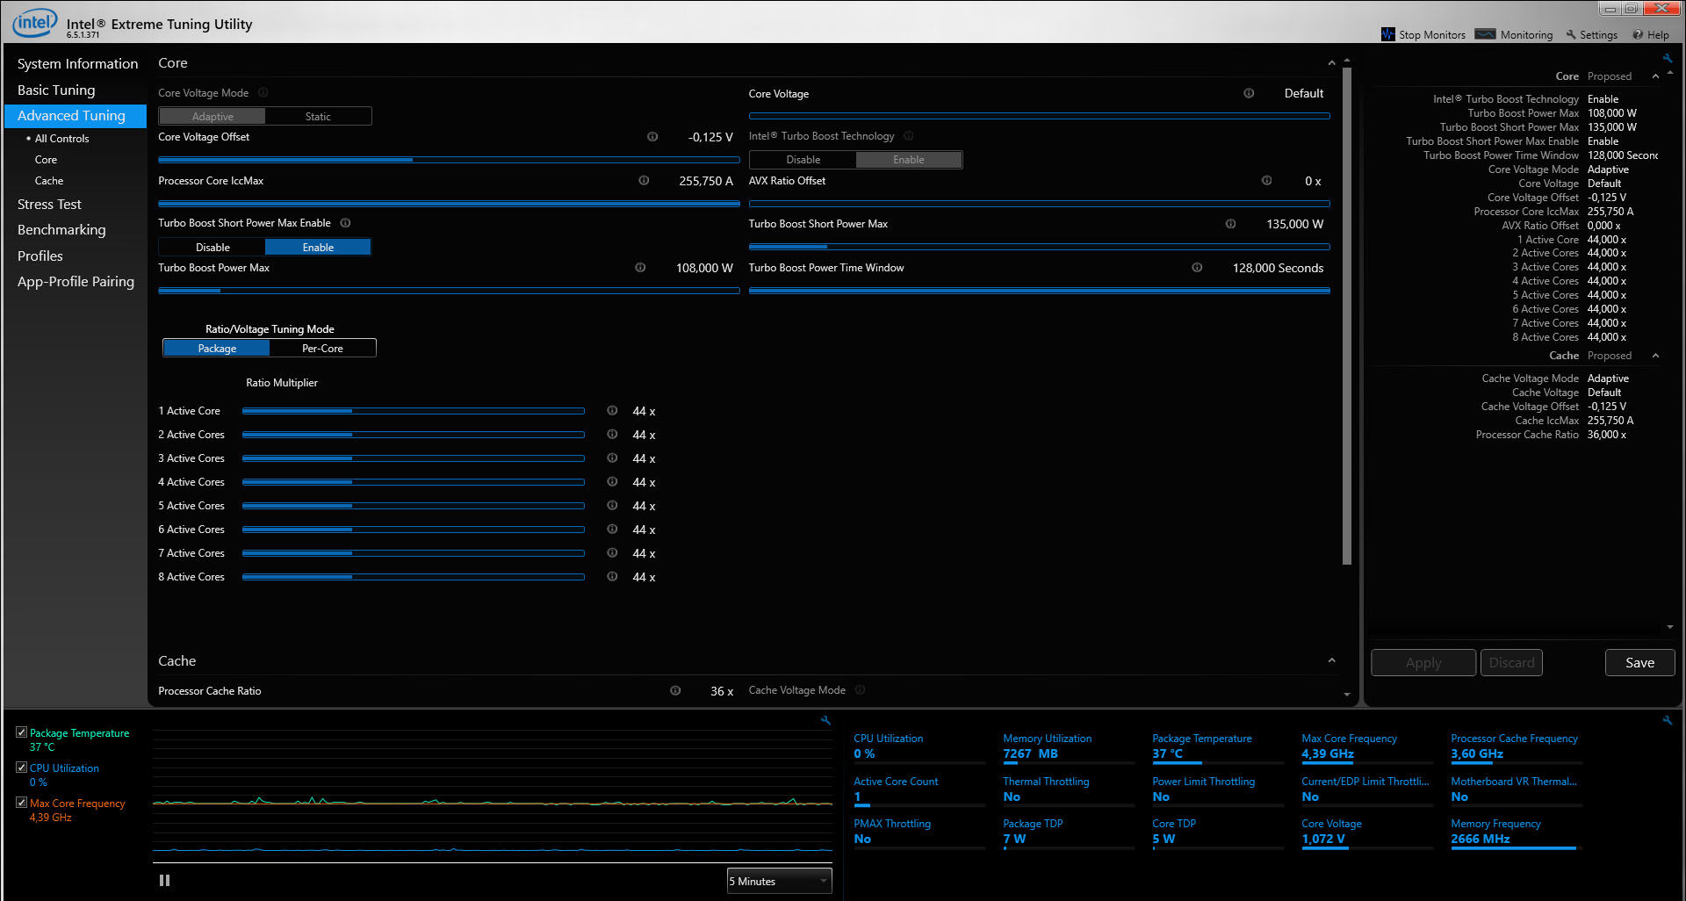Open info icon for Turbo Boost Power Time Window

[x=1197, y=268]
